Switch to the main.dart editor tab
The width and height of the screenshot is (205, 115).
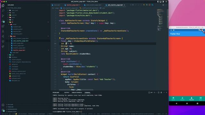56,5
